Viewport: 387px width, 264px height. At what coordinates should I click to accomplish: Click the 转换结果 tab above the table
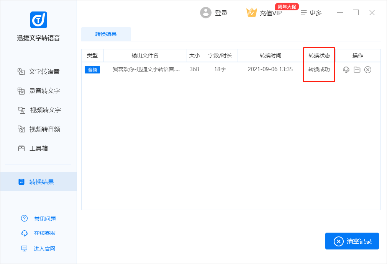(x=106, y=34)
